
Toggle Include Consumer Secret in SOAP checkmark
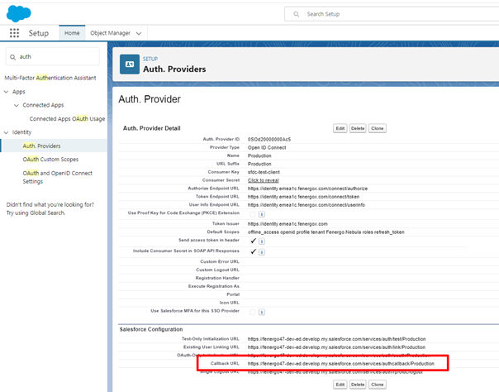[x=253, y=251]
